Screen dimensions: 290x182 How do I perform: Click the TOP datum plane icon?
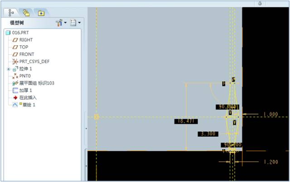coord(15,47)
